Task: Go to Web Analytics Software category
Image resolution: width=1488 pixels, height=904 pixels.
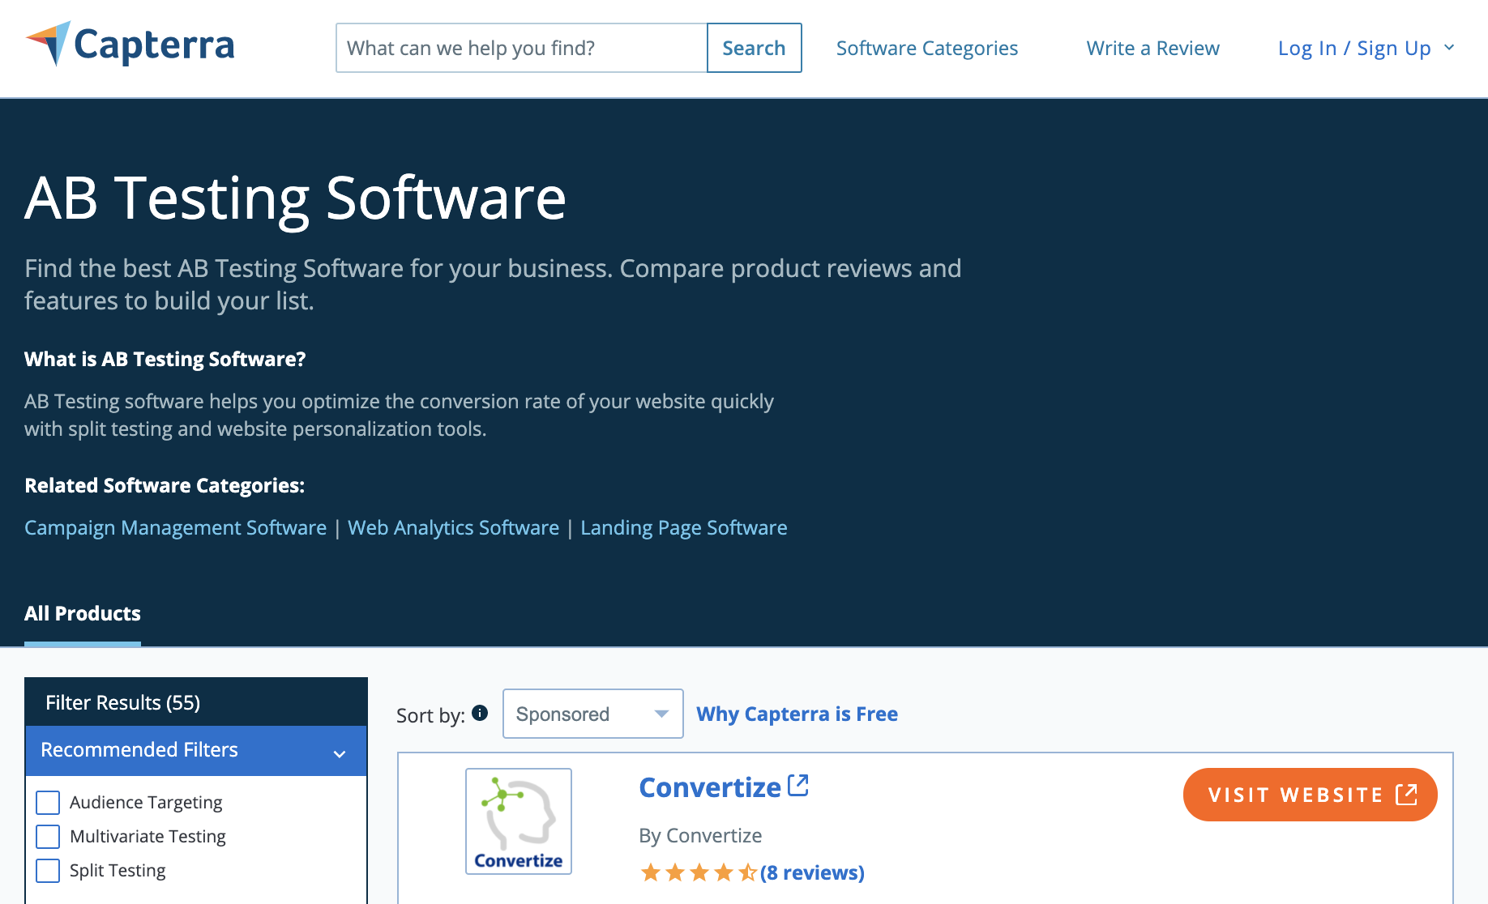Action: point(453,527)
